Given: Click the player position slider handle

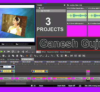Looking at the screenshot, I should click(x=30, y=48).
